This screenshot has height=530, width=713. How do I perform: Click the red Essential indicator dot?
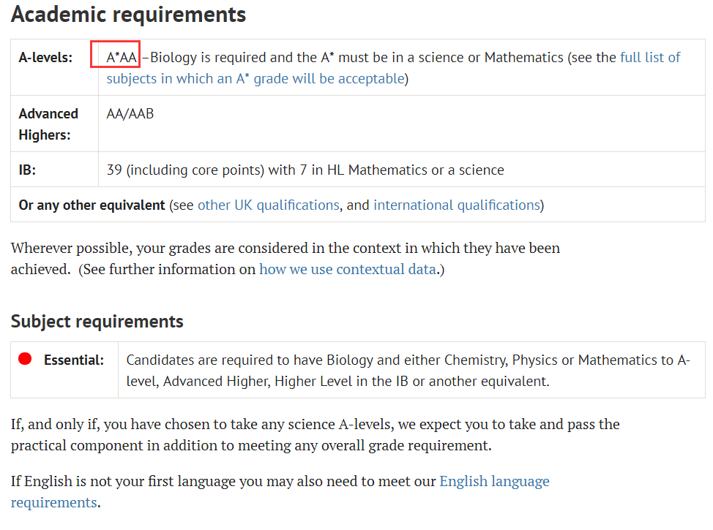point(25,359)
